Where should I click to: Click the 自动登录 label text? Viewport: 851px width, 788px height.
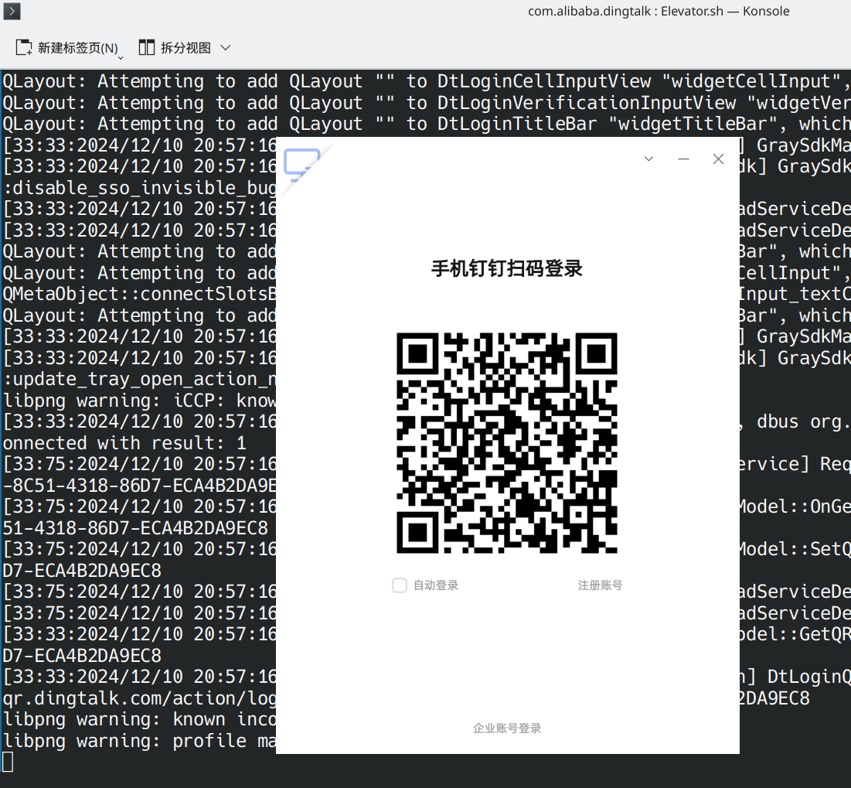(x=436, y=585)
